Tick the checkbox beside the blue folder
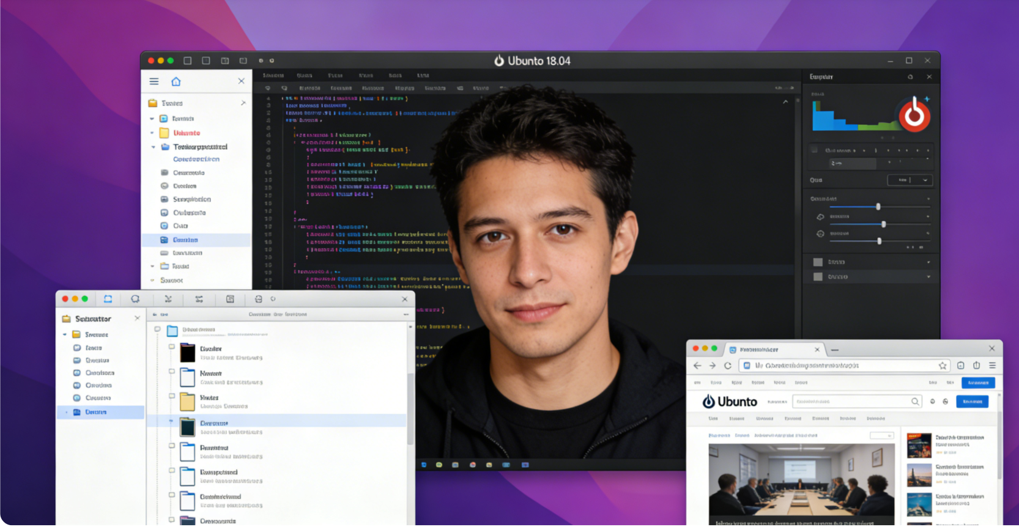Image resolution: width=1019 pixels, height=527 pixels. (157, 329)
